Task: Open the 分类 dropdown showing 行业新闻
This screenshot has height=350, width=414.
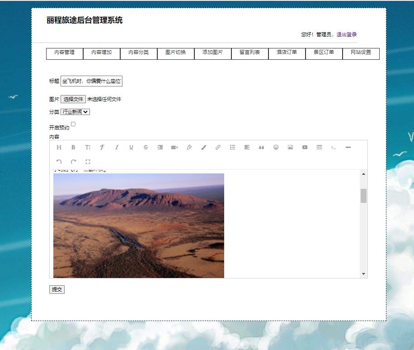Action: point(75,112)
